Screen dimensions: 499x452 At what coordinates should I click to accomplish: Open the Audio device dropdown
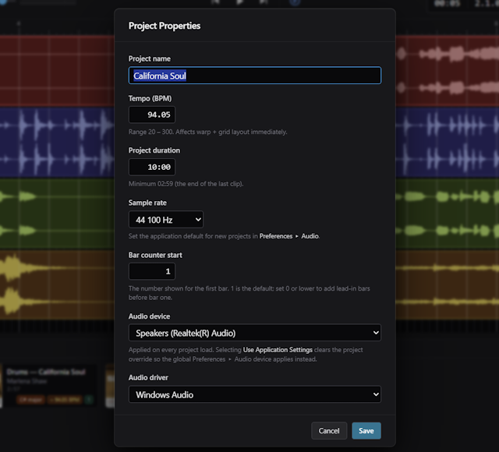coord(255,333)
